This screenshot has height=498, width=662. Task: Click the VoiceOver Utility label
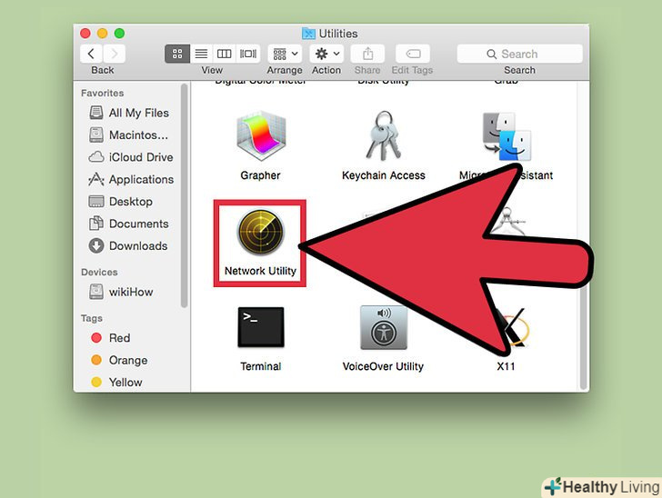(x=383, y=366)
